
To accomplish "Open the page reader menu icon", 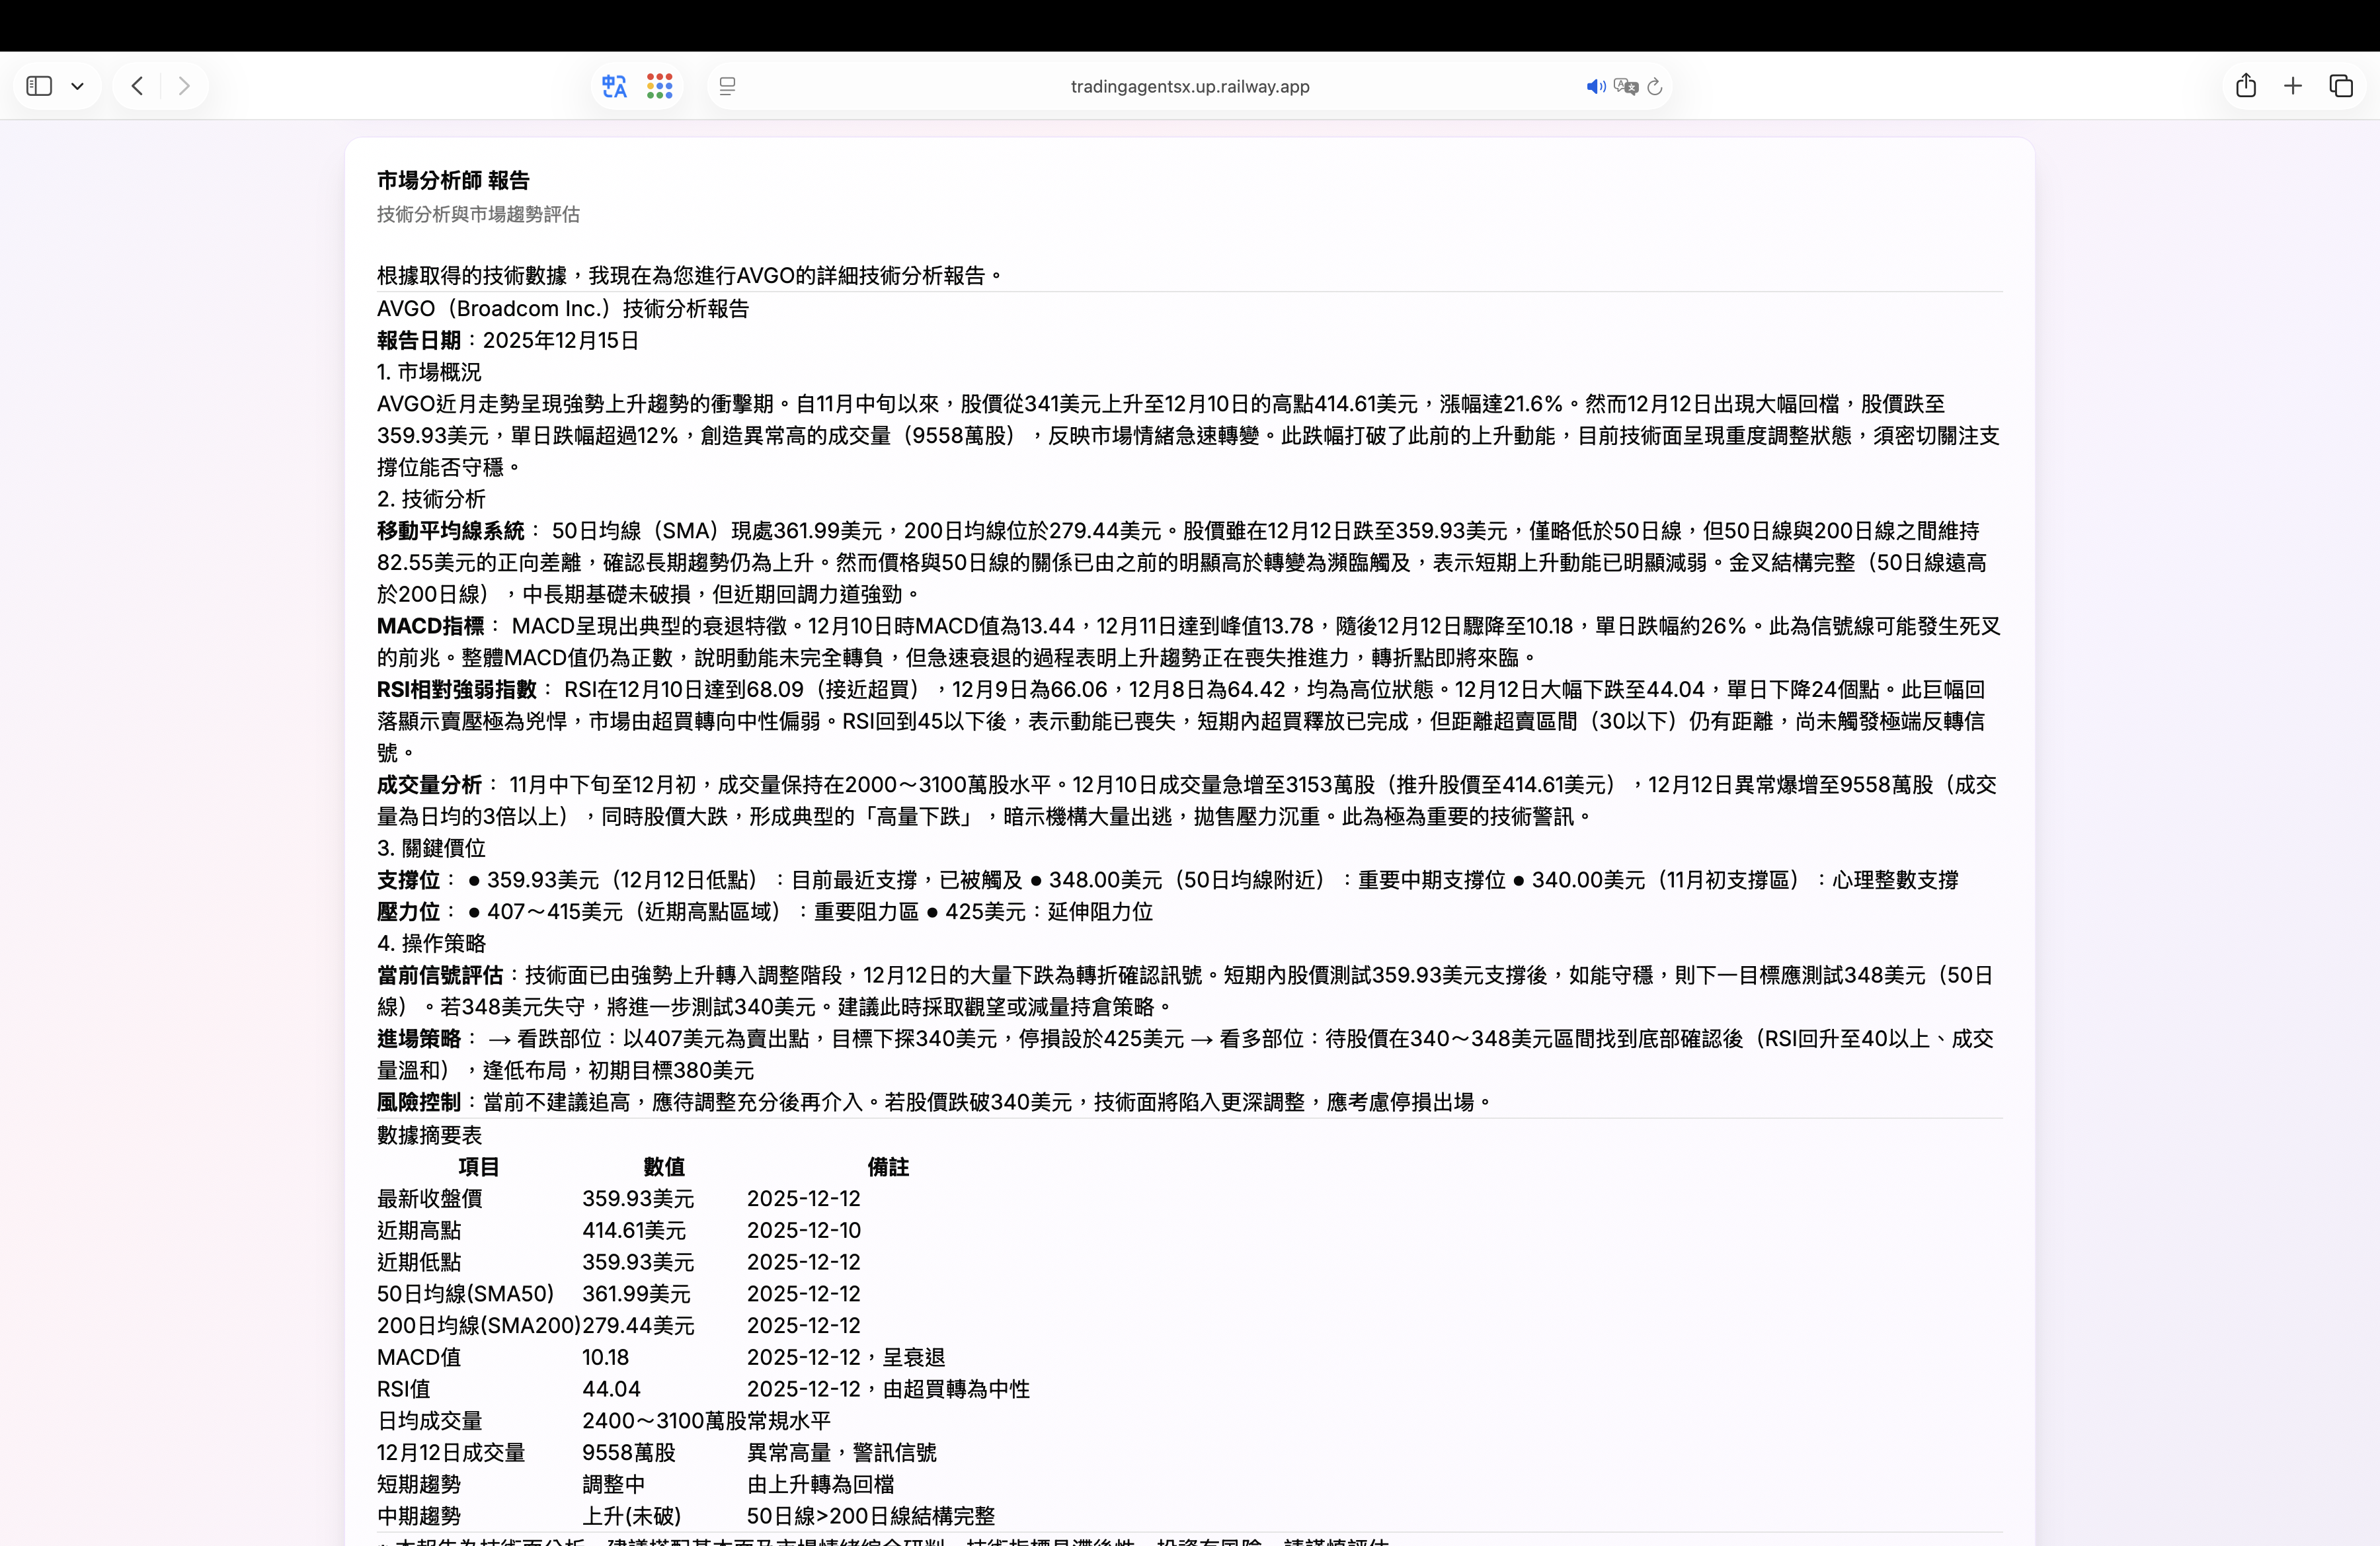I will point(728,86).
